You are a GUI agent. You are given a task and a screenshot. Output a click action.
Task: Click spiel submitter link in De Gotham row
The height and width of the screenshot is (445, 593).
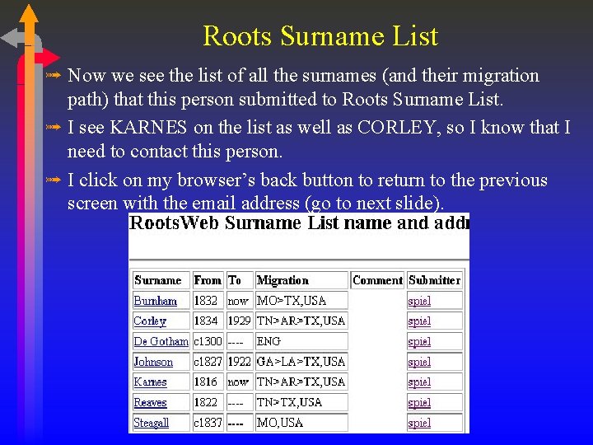pyautogui.click(x=419, y=341)
